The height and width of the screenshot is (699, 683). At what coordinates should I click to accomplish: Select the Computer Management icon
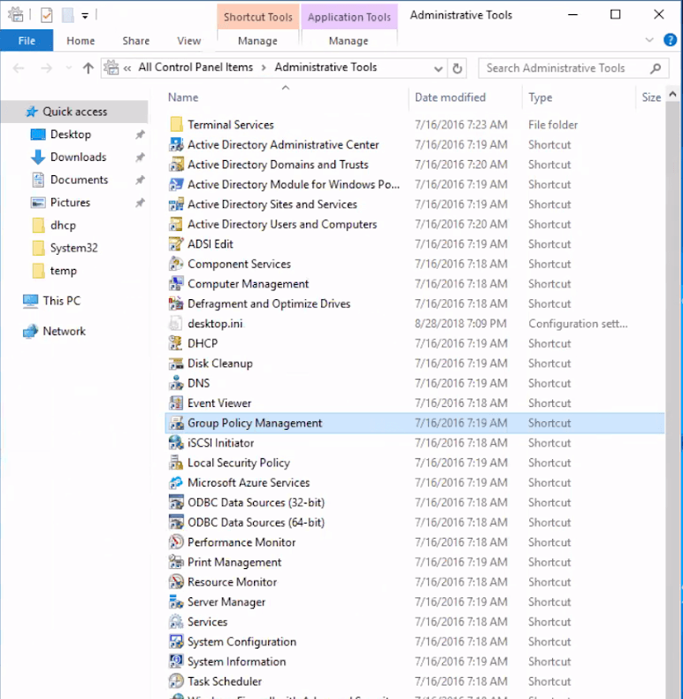tap(176, 283)
